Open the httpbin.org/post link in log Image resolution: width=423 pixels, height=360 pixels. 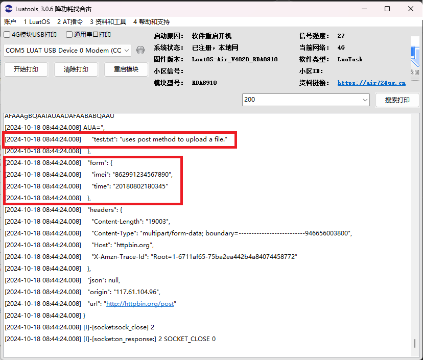click(x=140, y=304)
